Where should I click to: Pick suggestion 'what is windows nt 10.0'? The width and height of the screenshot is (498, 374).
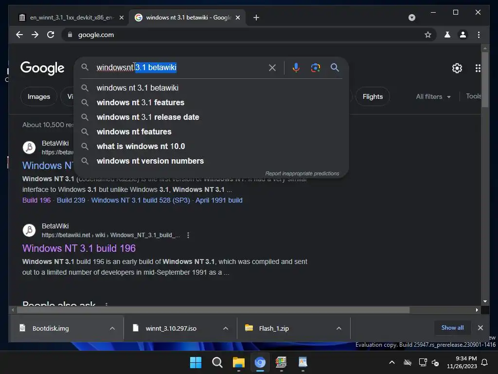point(211,146)
